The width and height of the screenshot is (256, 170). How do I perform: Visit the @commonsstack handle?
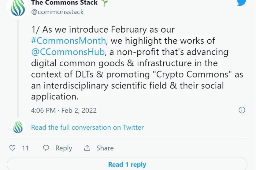(x=57, y=12)
